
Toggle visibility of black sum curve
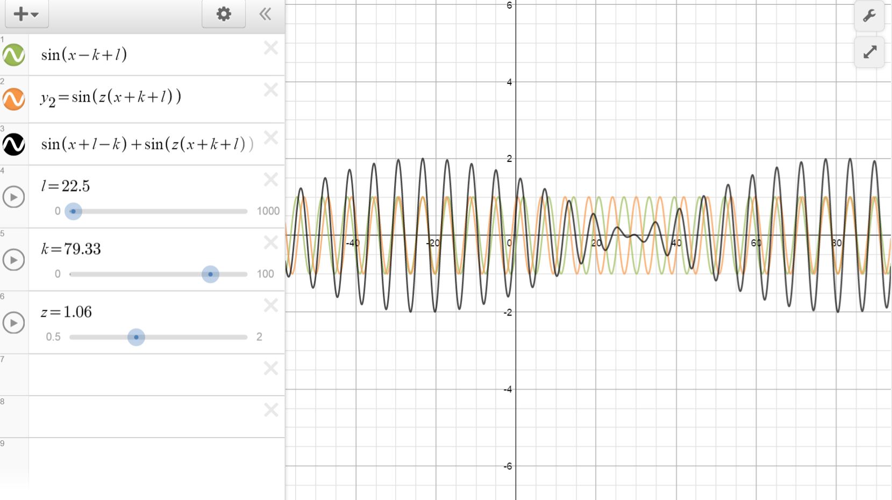14,144
